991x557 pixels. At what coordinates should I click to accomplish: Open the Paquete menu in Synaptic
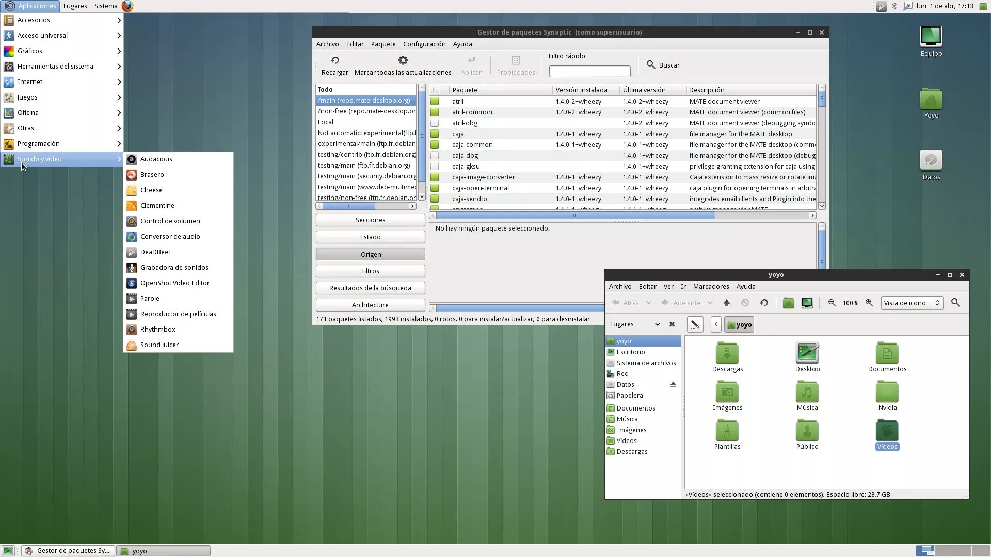(x=383, y=44)
